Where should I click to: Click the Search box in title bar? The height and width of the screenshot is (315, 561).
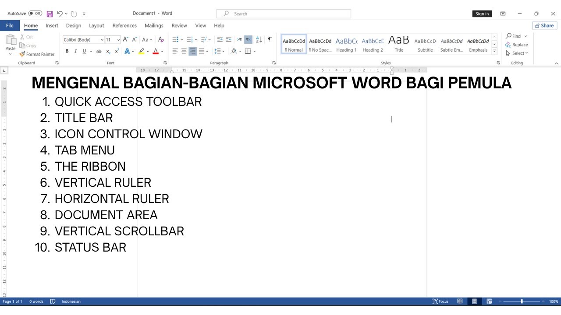(x=284, y=14)
